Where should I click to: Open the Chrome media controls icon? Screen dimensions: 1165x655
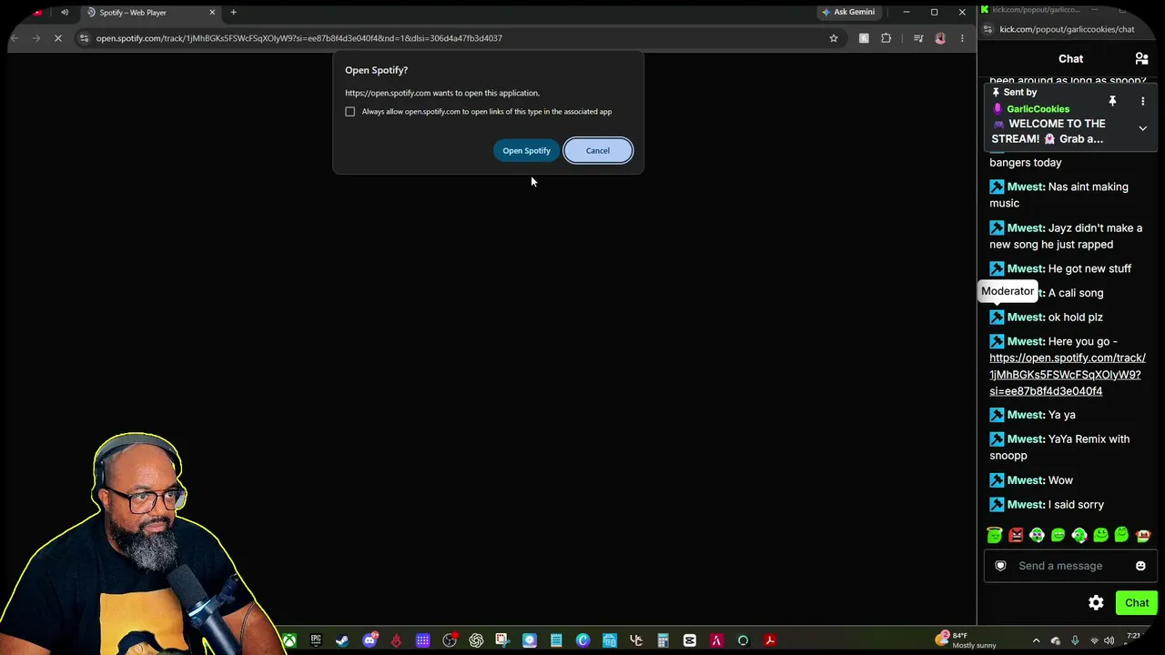coord(918,38)
